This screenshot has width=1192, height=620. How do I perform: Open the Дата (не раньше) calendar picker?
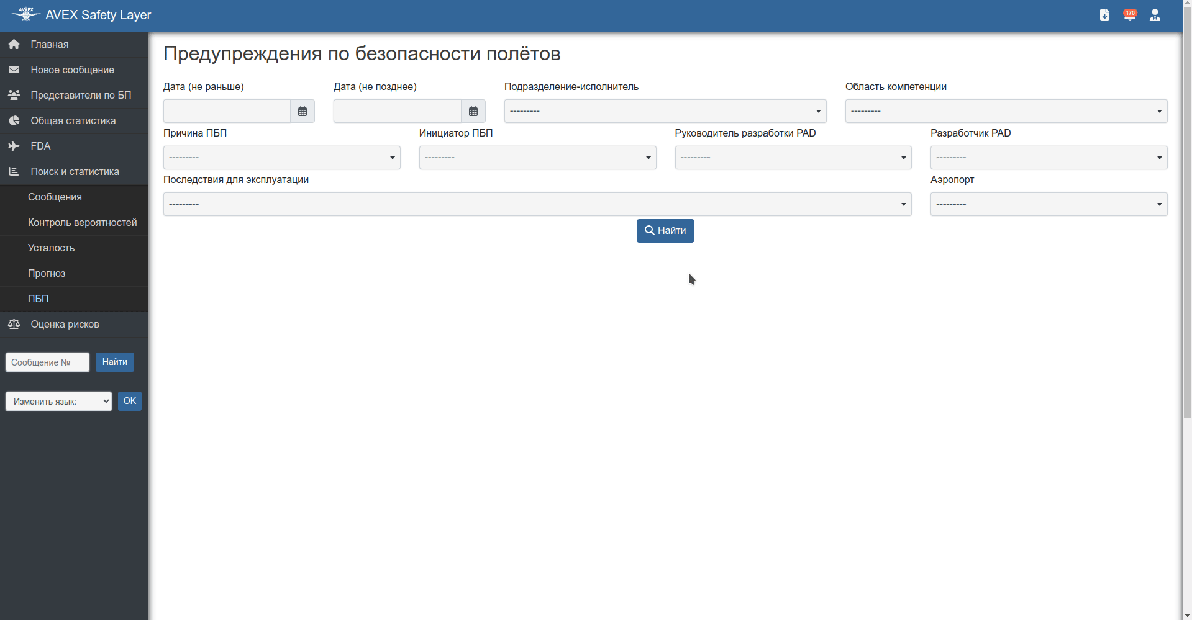coord(303,110)
